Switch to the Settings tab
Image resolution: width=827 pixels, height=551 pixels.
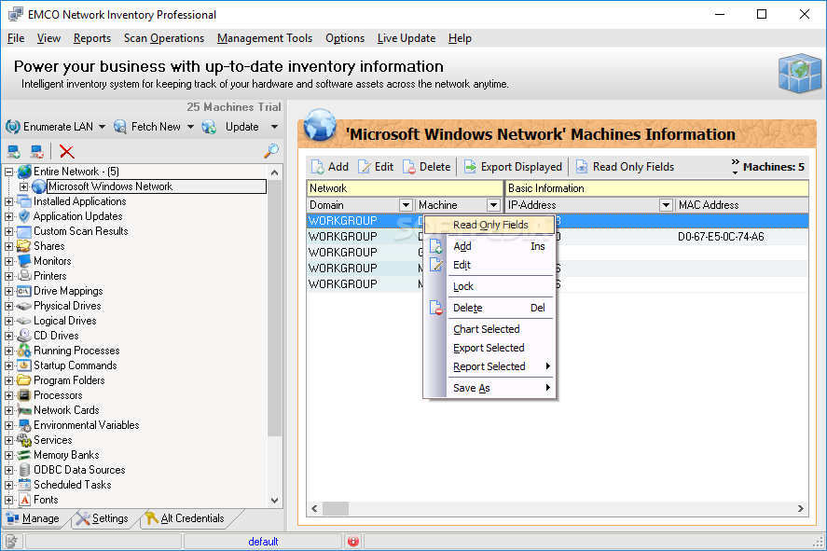(103, 518)
